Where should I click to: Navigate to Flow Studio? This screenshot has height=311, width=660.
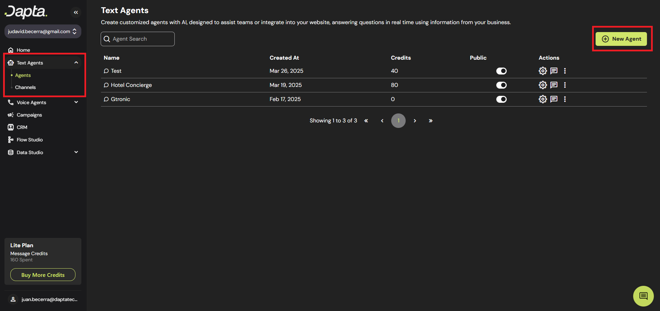click(30, 140)
